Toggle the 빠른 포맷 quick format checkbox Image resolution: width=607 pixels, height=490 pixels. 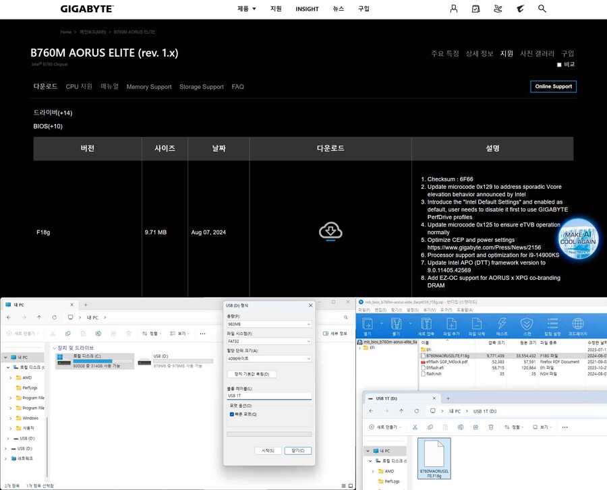coord(233,414)
